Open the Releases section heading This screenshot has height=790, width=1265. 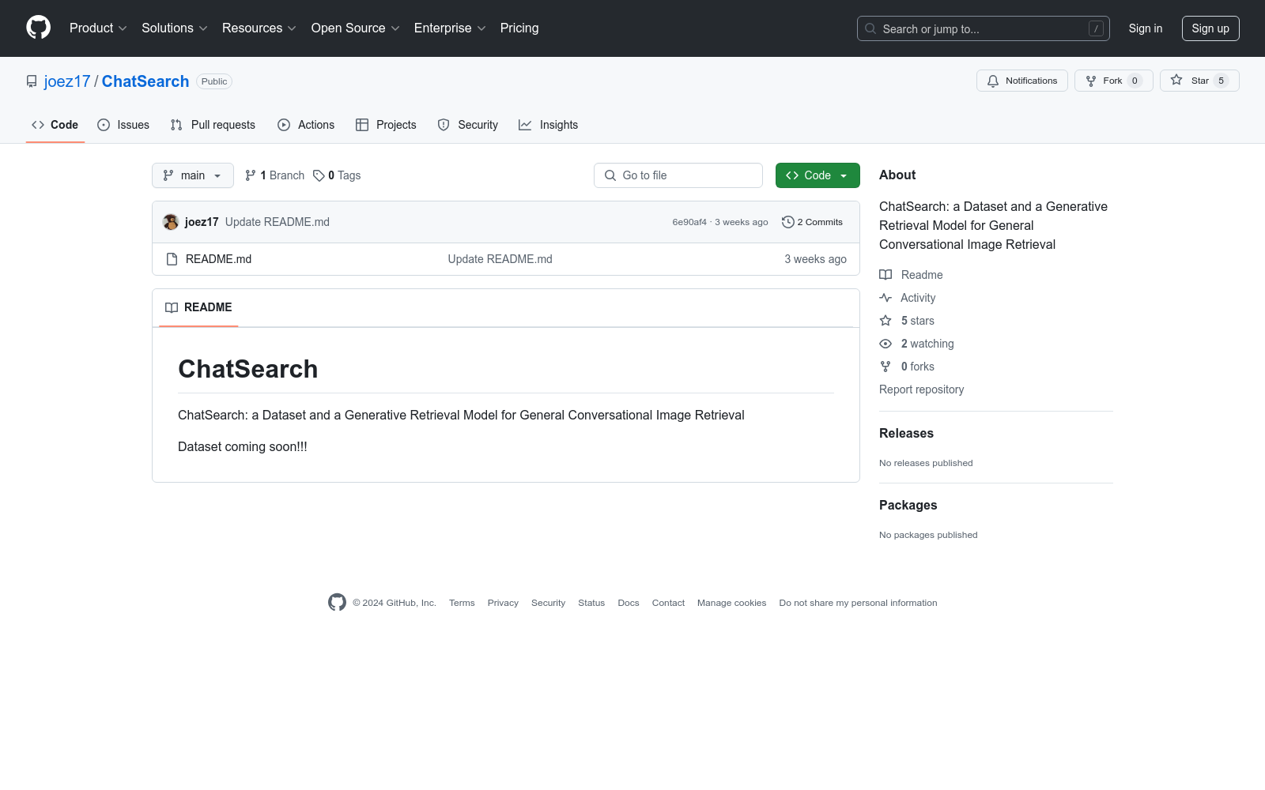click(x=906, y=433)
